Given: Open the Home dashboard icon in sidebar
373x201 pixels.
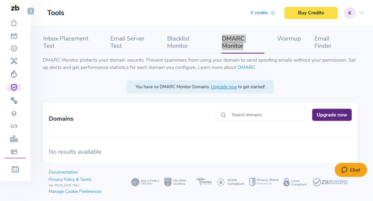Looking at the screenshot, I should coord(14,23).
